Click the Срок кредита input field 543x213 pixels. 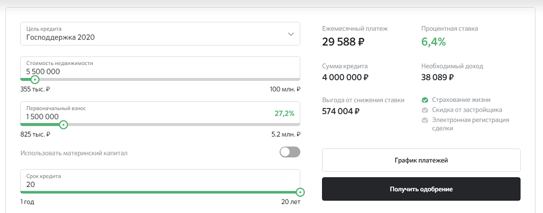click(x=160, y=180)
